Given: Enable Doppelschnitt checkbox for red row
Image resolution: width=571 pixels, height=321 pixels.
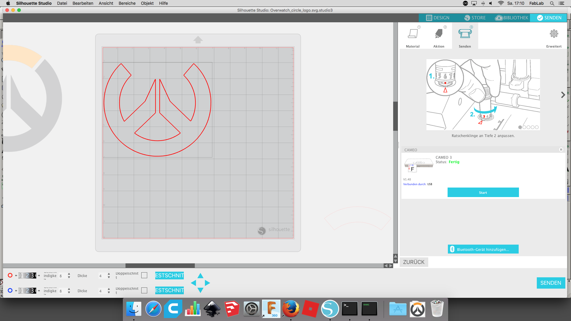Looking at the screenshot, I should (144, 276).
